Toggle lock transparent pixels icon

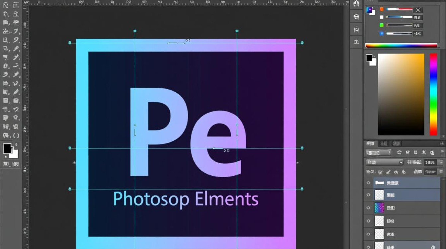pyautogui.click(x=380, y=172)
